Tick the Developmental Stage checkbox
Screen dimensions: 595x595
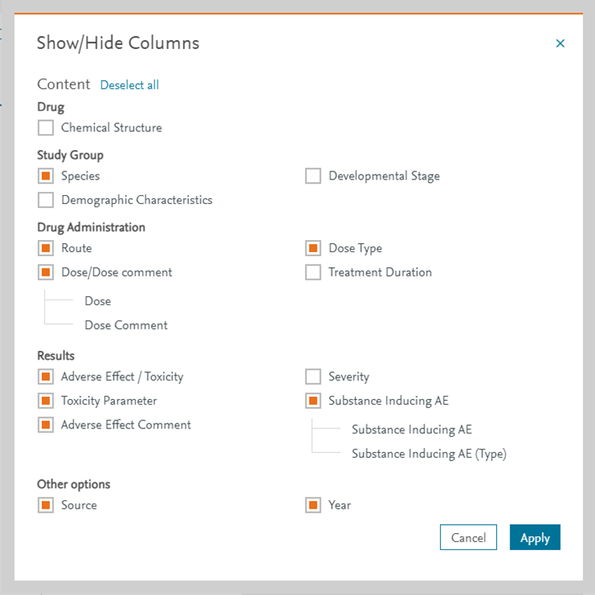point(313,175)
